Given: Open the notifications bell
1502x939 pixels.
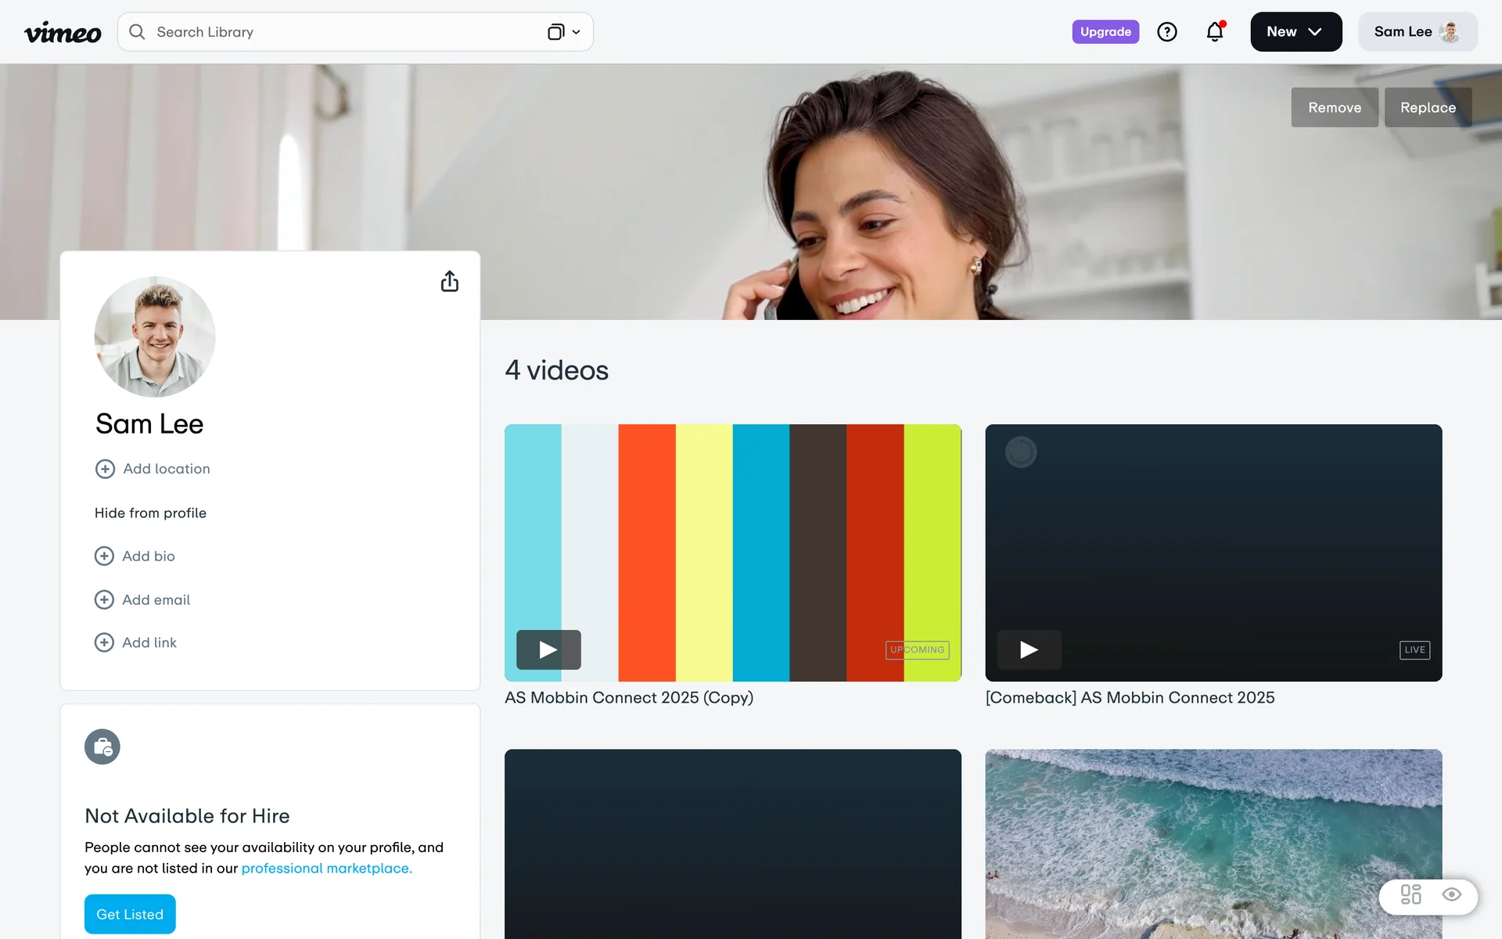Looking at the screenshot, I should [1214, 32].
